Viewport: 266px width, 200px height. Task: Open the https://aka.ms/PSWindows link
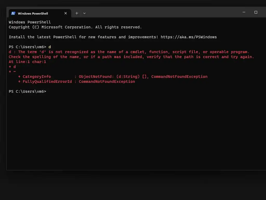tap(189, 37)
